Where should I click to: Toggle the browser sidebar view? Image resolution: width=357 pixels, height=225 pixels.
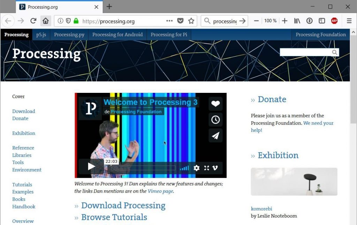pos(322,21)
